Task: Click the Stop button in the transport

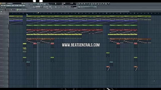Action: click(x=39, y=7)
